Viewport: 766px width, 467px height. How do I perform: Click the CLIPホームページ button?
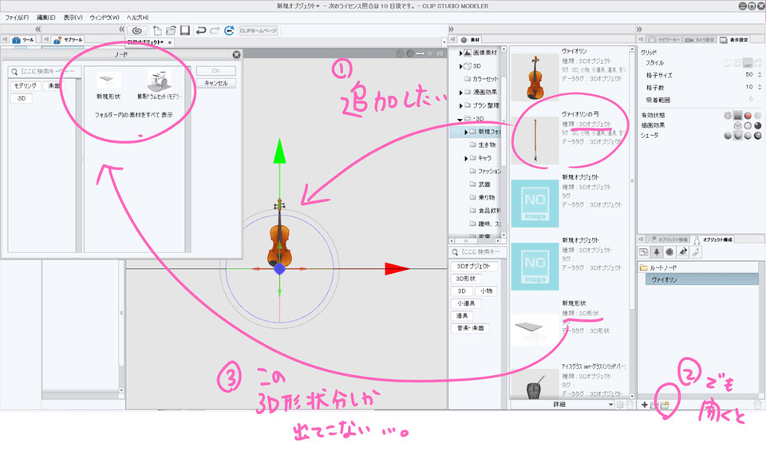(259, 30)
